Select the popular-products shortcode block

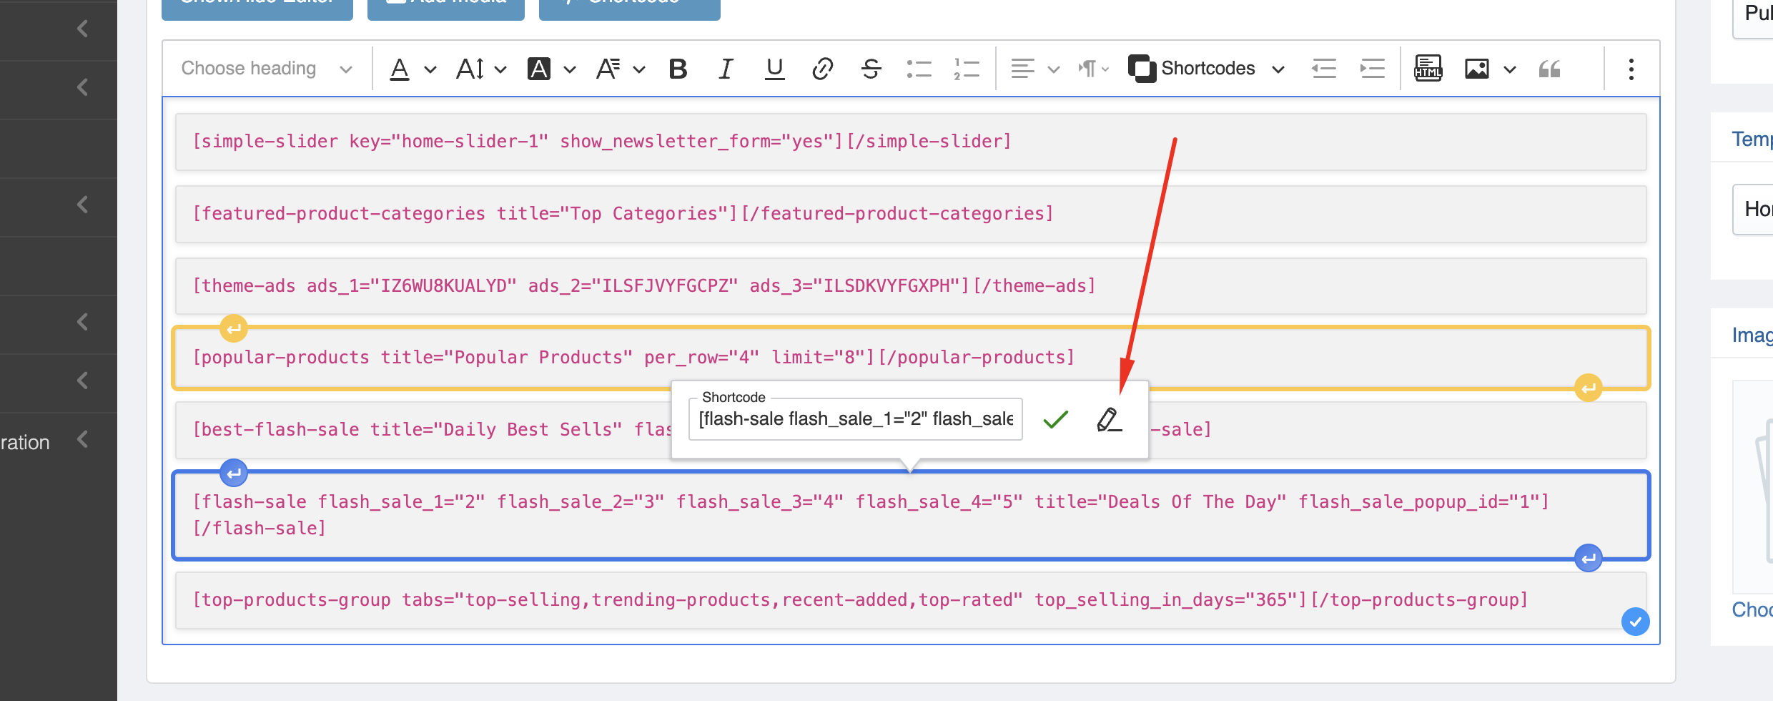coord(911,358)
